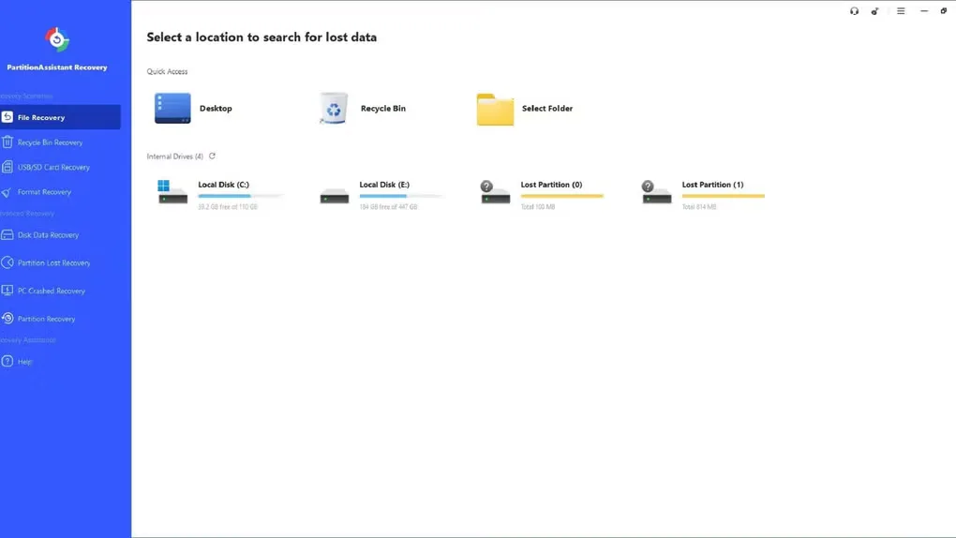Click the 'Total 814 MB' text

[x=698, y=207]
